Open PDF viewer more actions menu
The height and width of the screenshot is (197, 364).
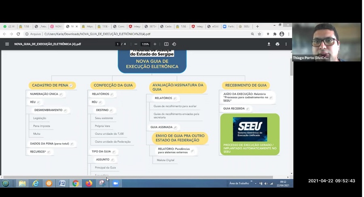[286, 44]
